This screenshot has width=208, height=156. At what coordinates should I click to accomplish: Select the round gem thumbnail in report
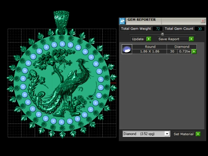point(127,49)
